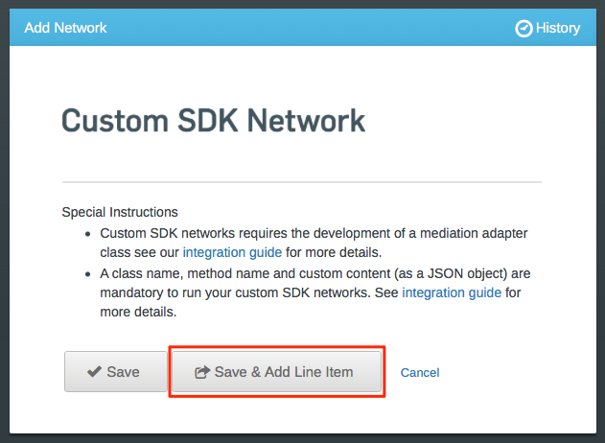Click the red highlight border around Save & Add
The width and height of the screenshot is (605, 443).
coord(277,347)
